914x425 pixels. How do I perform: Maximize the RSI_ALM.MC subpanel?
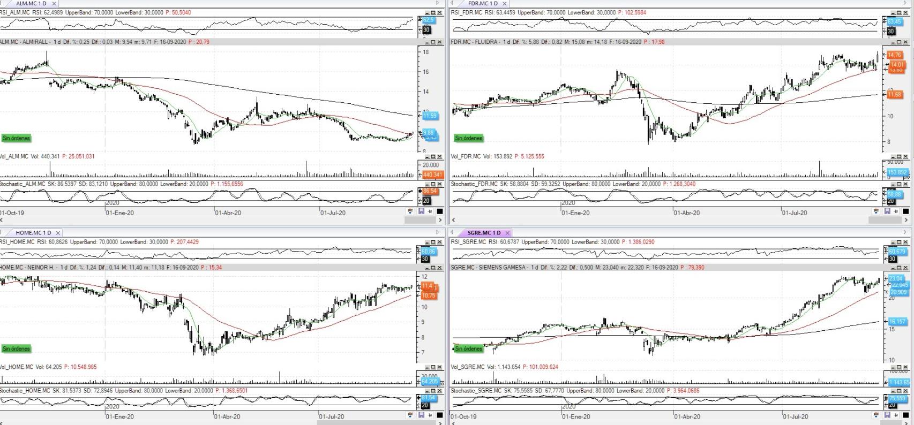point(433,12)
